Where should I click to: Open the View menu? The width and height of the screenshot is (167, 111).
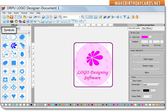(32, 13)
